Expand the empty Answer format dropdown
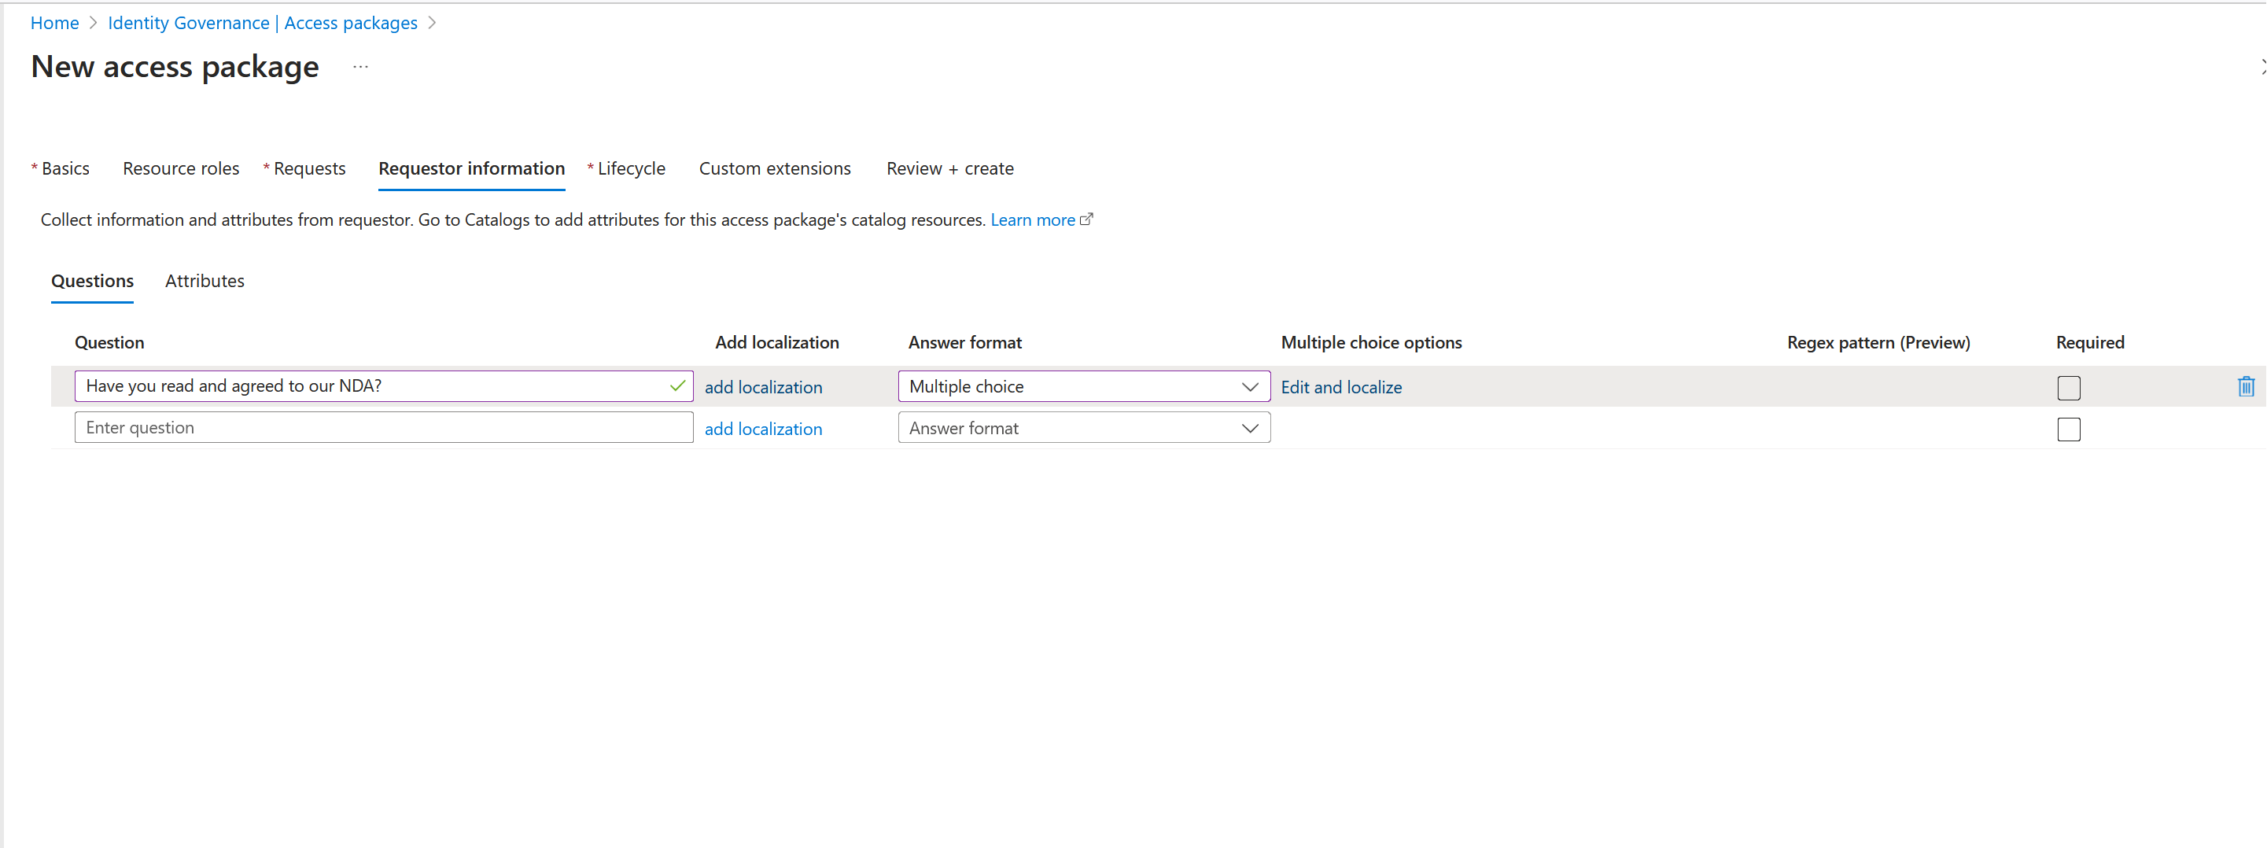Image resolution: width=2267 pixels, height=848 pixels. click(1083, 429)
